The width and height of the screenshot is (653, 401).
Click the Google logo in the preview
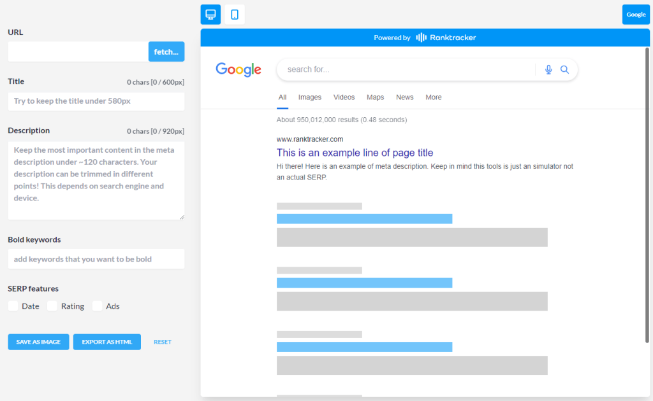(x=238, y=69)
